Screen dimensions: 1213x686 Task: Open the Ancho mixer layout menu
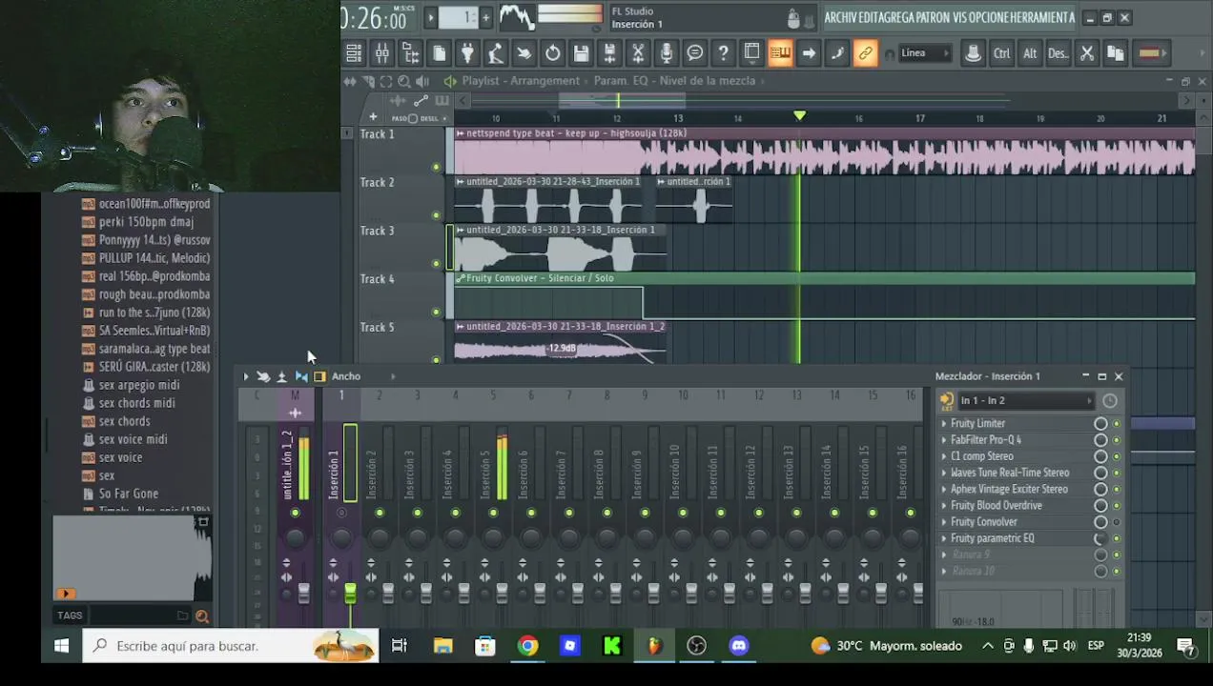pyautogui.click(x=346, y=376)
